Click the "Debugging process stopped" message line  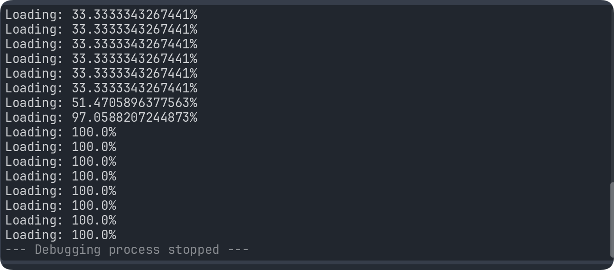127,250
